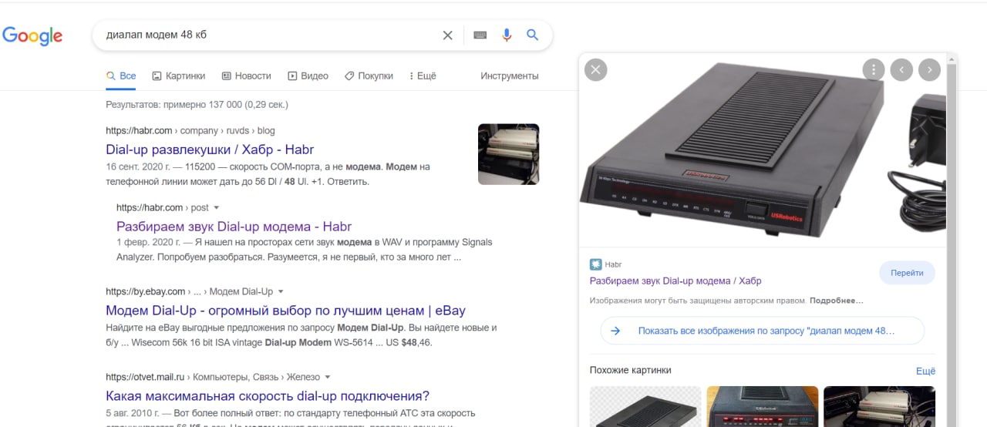
Task: Go to previous image in preview
Action: 901,69
